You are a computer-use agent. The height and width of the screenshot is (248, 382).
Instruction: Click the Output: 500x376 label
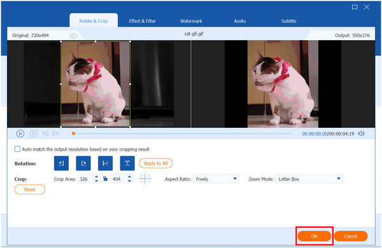[x=353, y=35]
